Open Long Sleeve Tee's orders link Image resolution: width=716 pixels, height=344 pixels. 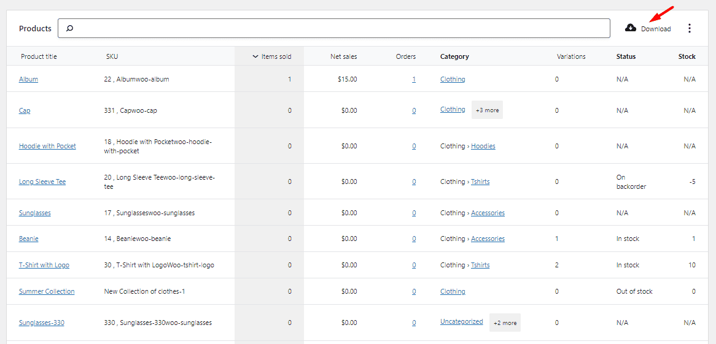click(x=414, y=182)
